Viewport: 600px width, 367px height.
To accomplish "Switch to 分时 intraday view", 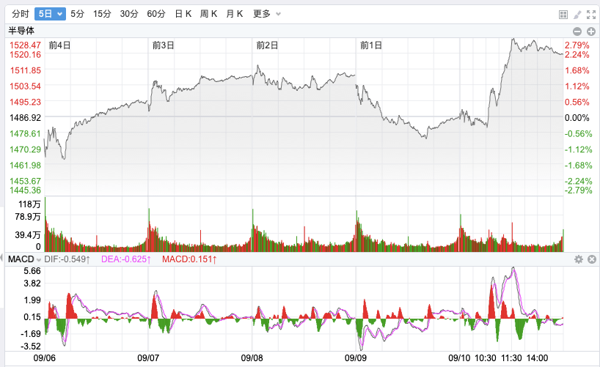I will click(21, 14).
